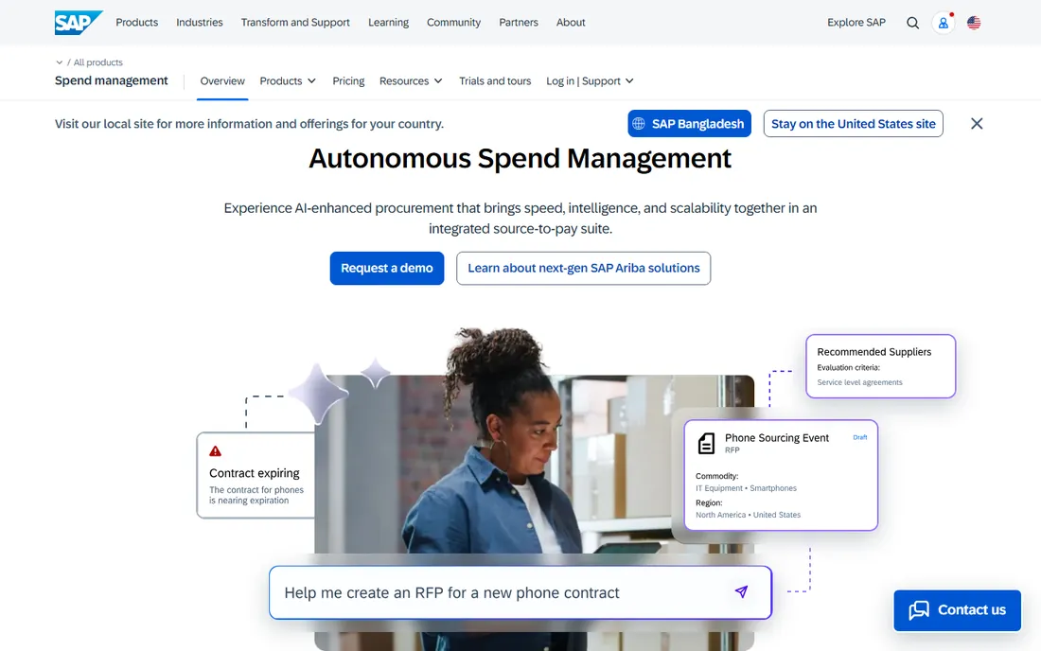Click the Draft status label
This screenshot has width=1041, height=651.
click(859, 437)
